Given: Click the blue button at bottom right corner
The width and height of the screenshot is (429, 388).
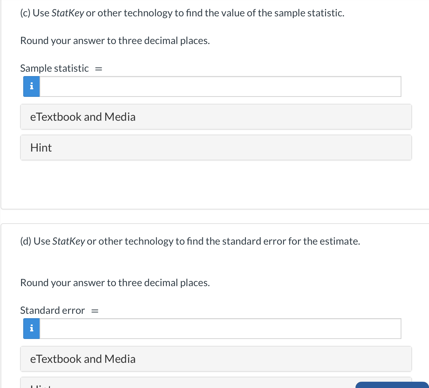Looking at the screenshot, I should pos(392,385).
